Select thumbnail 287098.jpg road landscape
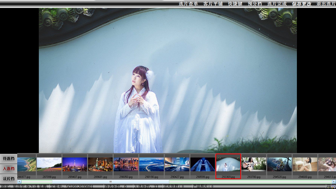The height and width of the screenshot is (189, 336). tap(49, 164)
